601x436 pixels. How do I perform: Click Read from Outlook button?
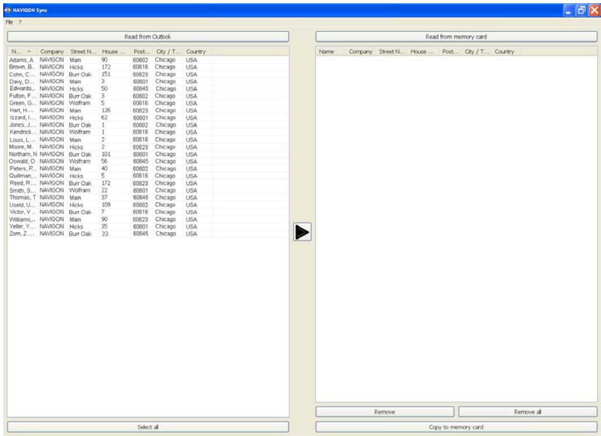pyautogui.click(x=148, y=37)
